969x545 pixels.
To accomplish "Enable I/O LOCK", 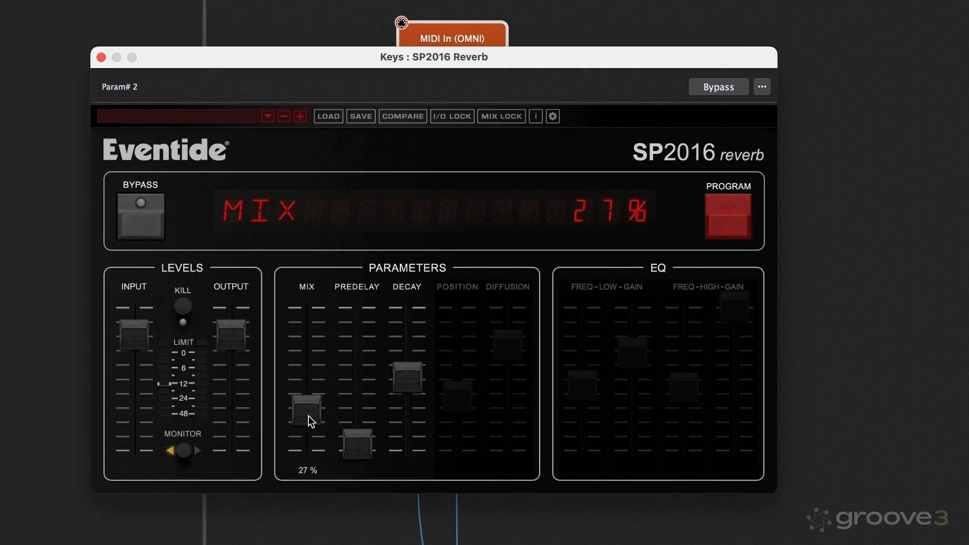I will (x=452, y=117).
